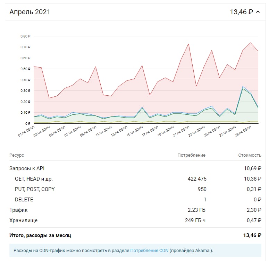The image size is (269, 261).
Task: Click the DELETE row label
Action: coord(24,200)
